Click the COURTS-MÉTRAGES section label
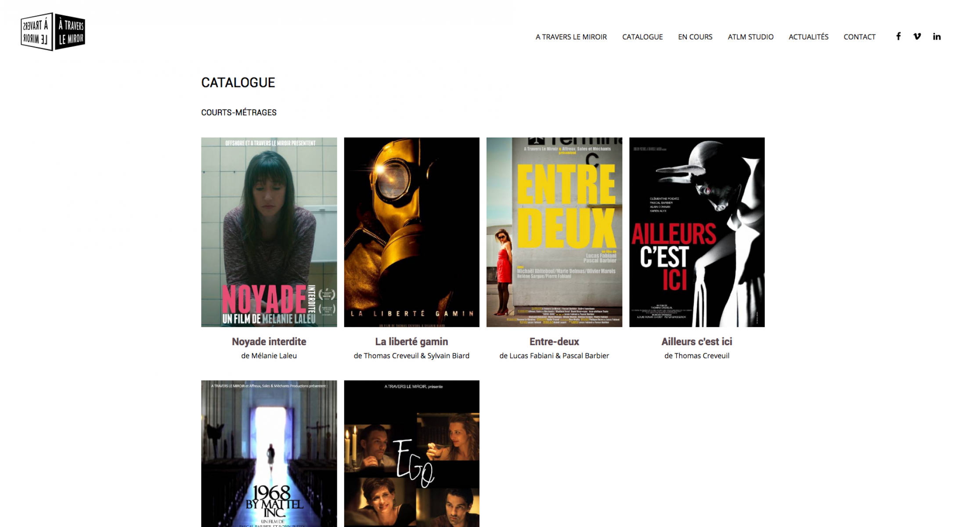Image resolution: width=966 pixels, height=527 pixels. pos(239,112)
